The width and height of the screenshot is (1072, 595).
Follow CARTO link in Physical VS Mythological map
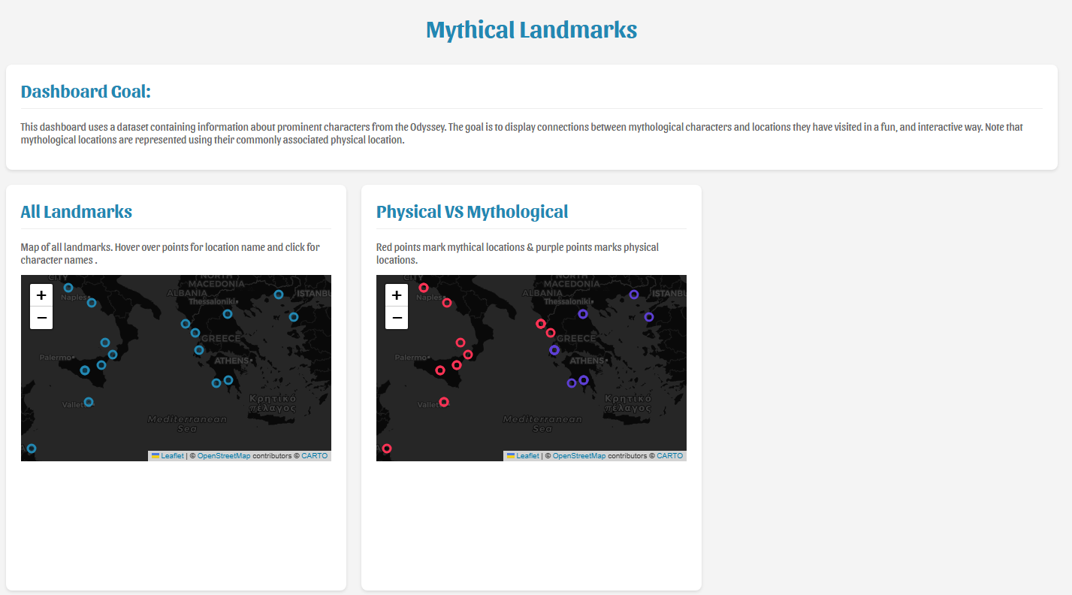[670, 456]
